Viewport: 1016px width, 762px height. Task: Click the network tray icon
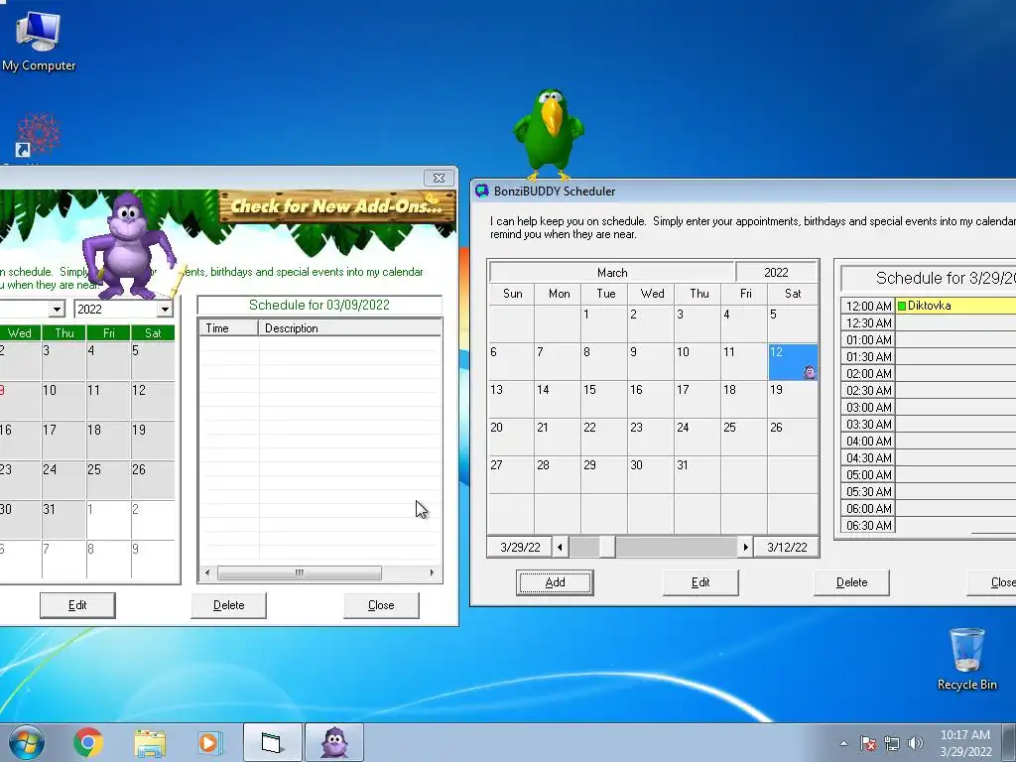pyautogui.click(x=892, y=743)
